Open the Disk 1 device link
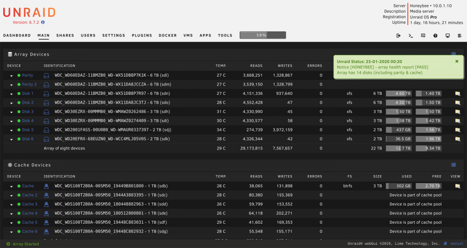 (x=28, y=93)
